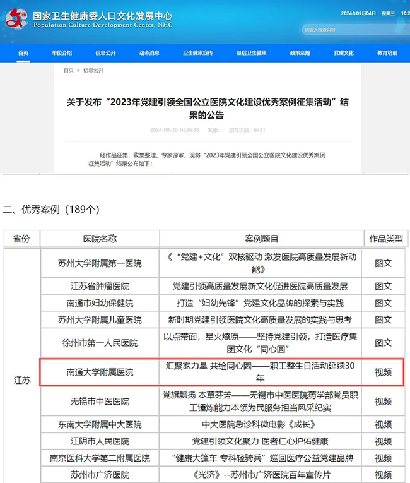This screenshot has width=410, height=483.
Task: Select 视频 type for 江阴市人民医院 row
Action: click(384, 441)
